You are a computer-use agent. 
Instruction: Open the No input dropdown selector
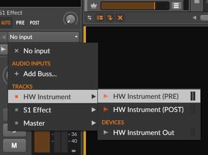click(x=43, y=37)
